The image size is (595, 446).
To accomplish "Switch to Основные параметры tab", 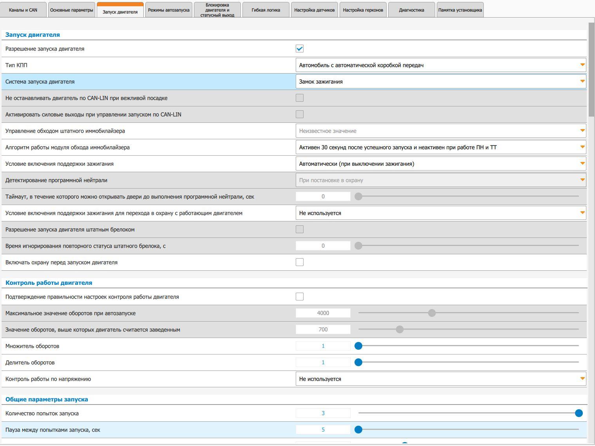I will click(x=72, y=10).
